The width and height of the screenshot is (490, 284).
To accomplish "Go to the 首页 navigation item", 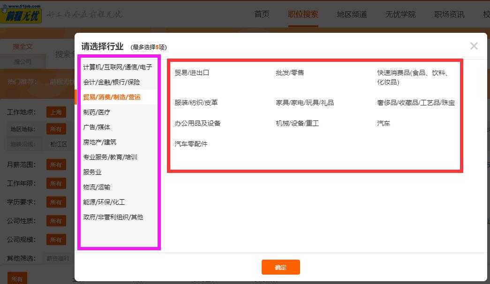I will pyautogui.click(x=262, y=15).
